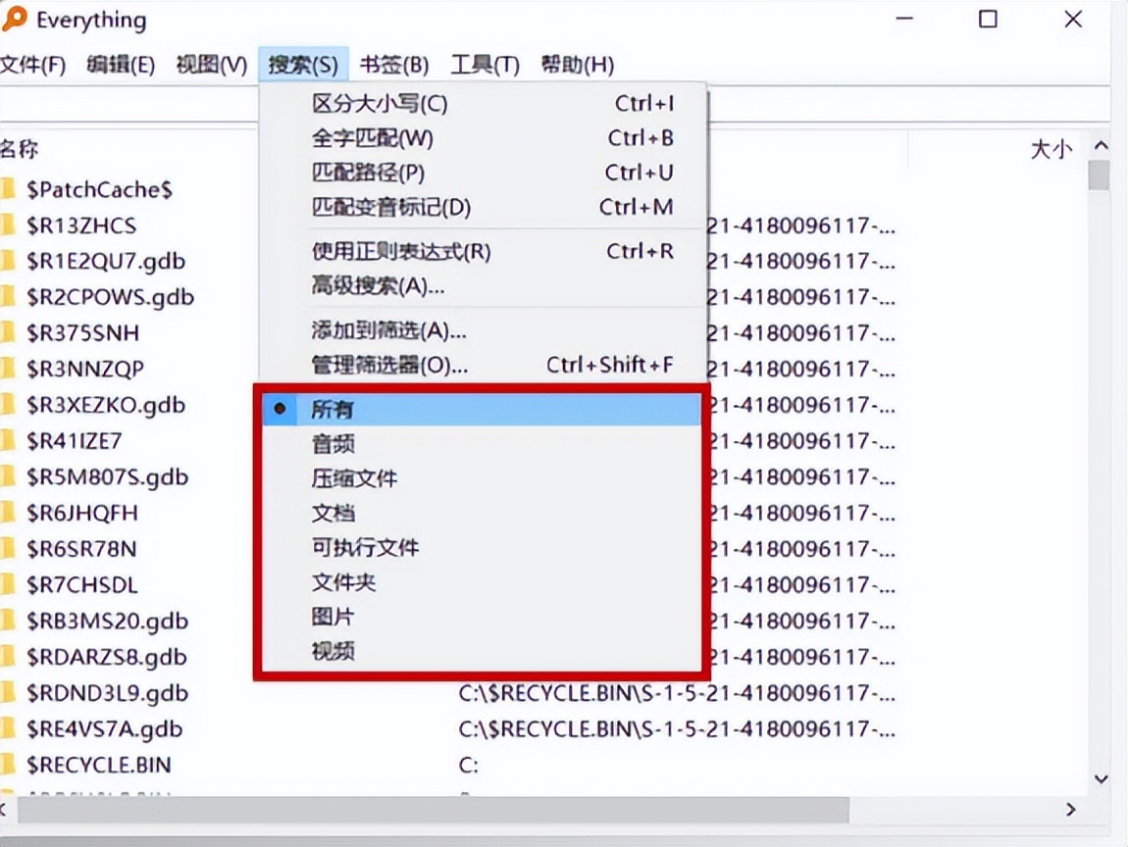Click vertical scrollbar down arrow
Viewport: 1128px width, 847px height.
point(1100,778)
